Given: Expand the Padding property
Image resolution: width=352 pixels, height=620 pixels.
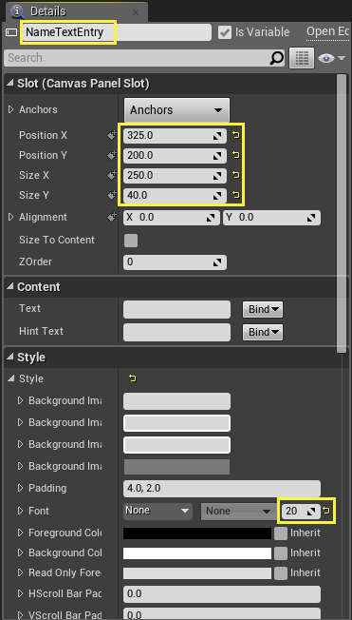Looking at the screenshot, I should click(21, 489).
